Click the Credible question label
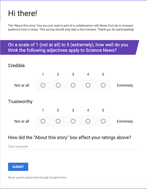This screenshot has width=147, height=189. click(x=16, y=66)
